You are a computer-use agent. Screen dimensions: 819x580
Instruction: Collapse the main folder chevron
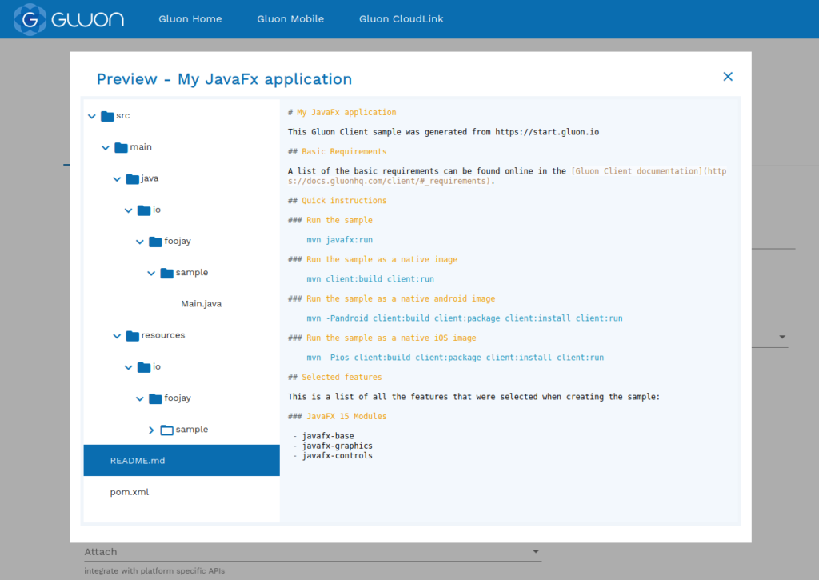105,147
